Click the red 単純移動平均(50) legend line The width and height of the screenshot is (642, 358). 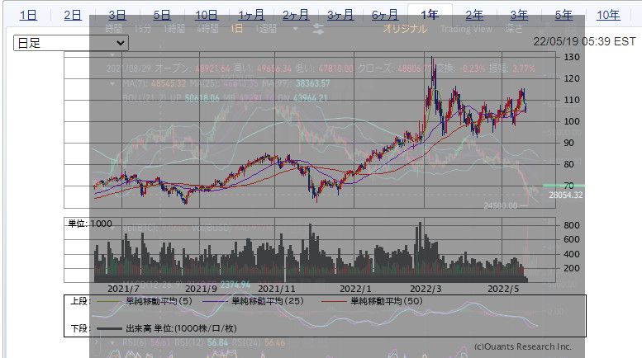(334, 302)
